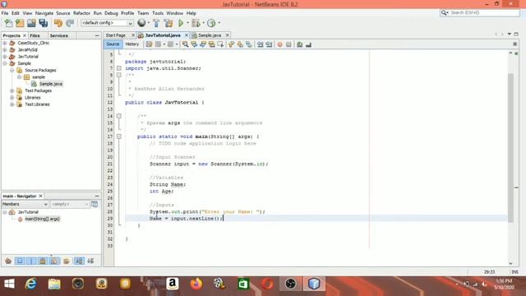The image size is (526, 296).
Task: Open Internet Explorer from the taskbar
Action: pos(31,284)
